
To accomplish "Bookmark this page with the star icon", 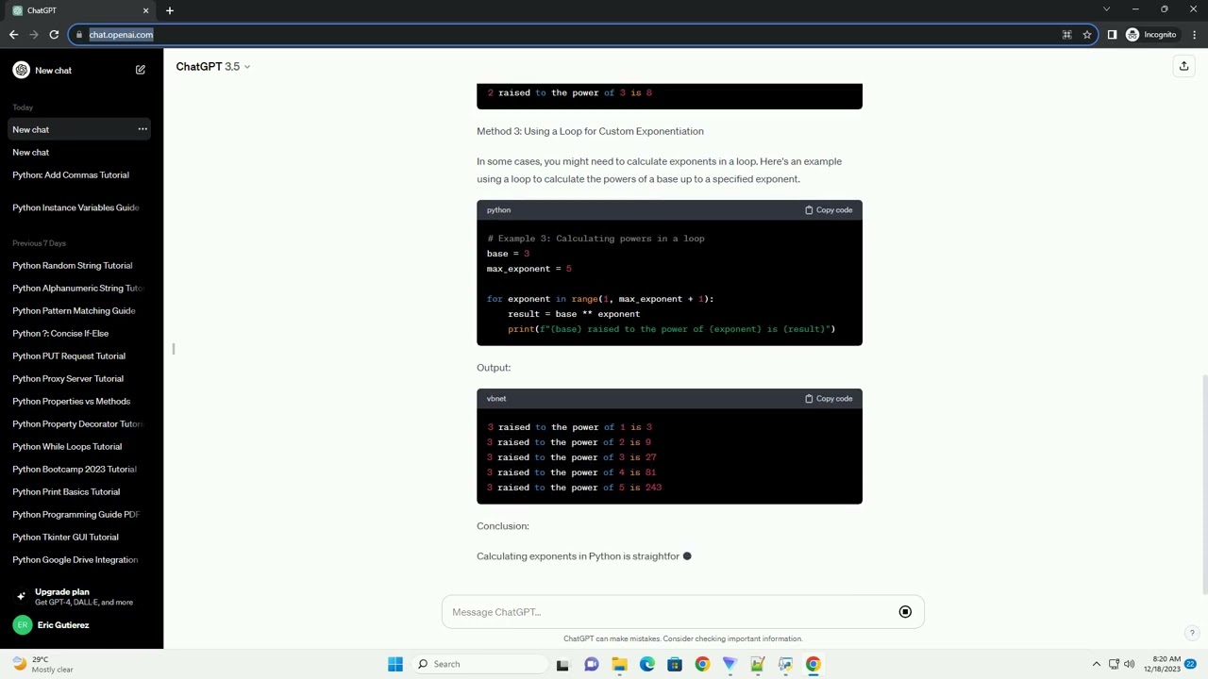I will pyautogui.click(x=1087, y=35).
